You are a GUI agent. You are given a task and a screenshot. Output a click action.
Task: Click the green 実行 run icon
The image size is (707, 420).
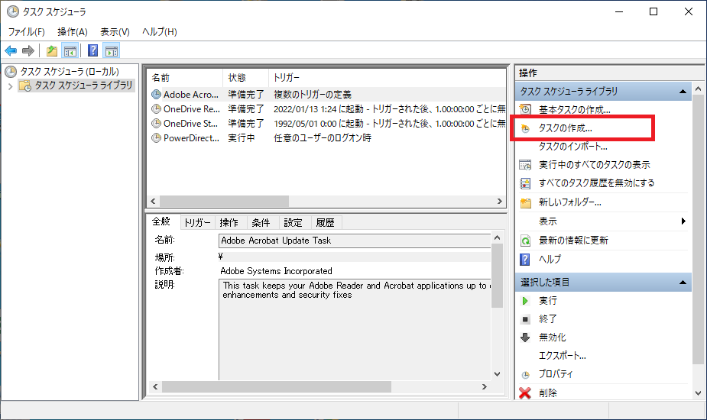[525, 301]
